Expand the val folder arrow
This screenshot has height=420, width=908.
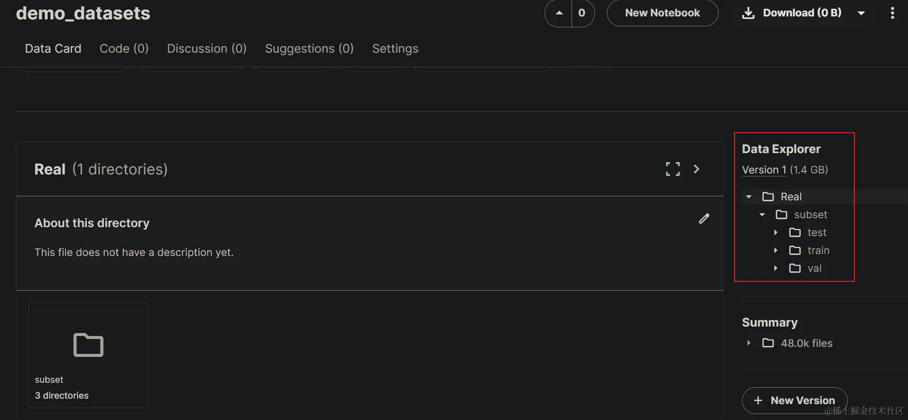click(x=775, y=268)
